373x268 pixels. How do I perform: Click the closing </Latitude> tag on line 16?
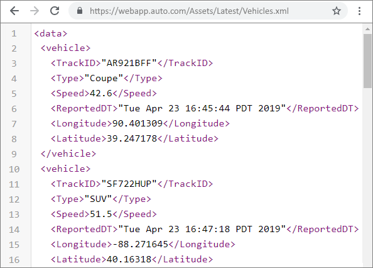tap(182, 259)
